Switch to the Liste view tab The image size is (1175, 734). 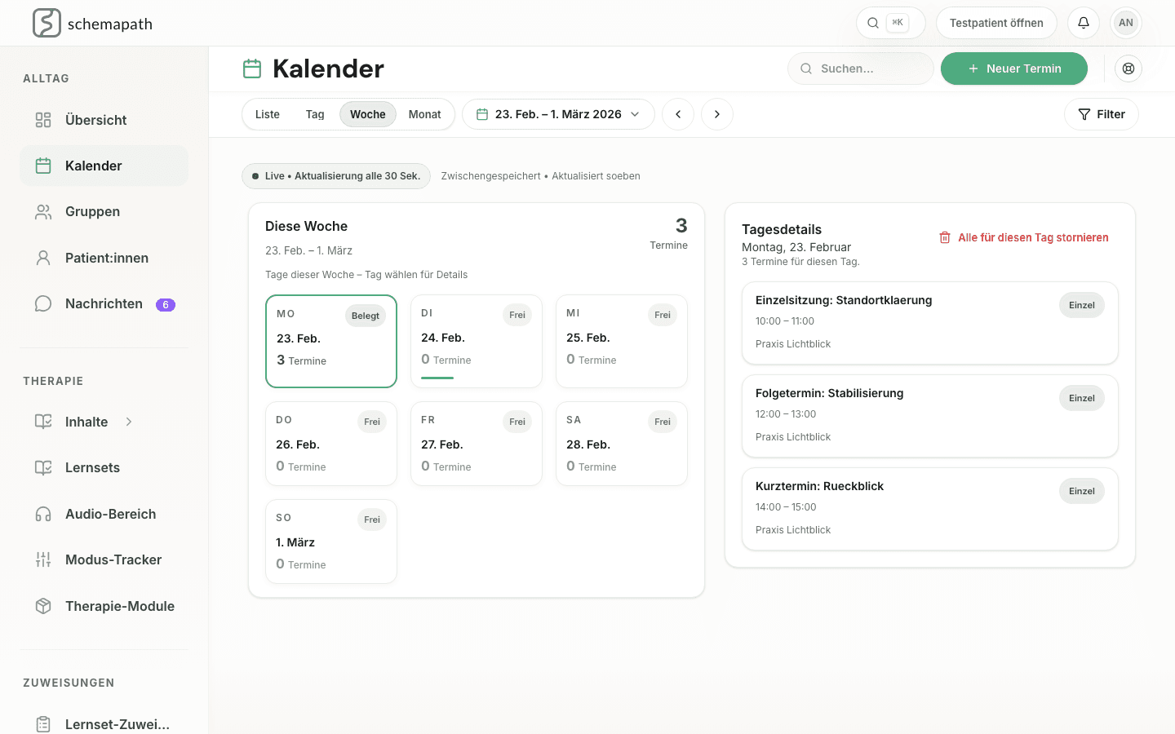click(x=267, y=114)
